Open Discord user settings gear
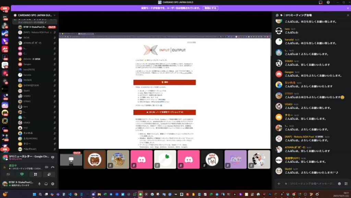Viewport: 351px width, 198px height. click(52, 184)
